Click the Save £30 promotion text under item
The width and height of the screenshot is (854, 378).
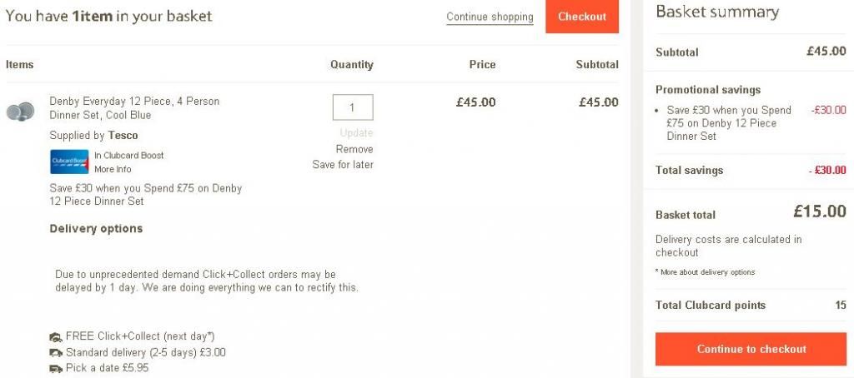pos(145,195)
